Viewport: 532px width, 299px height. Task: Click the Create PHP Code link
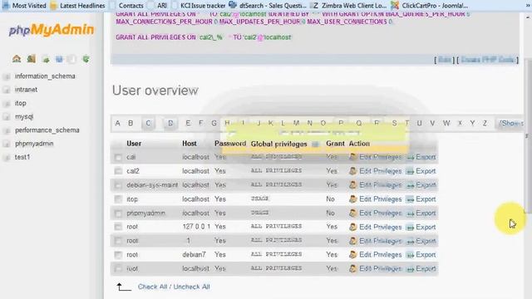point(488,60)
